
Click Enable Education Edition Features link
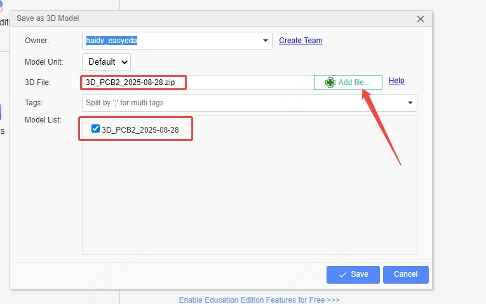[259, 300]
